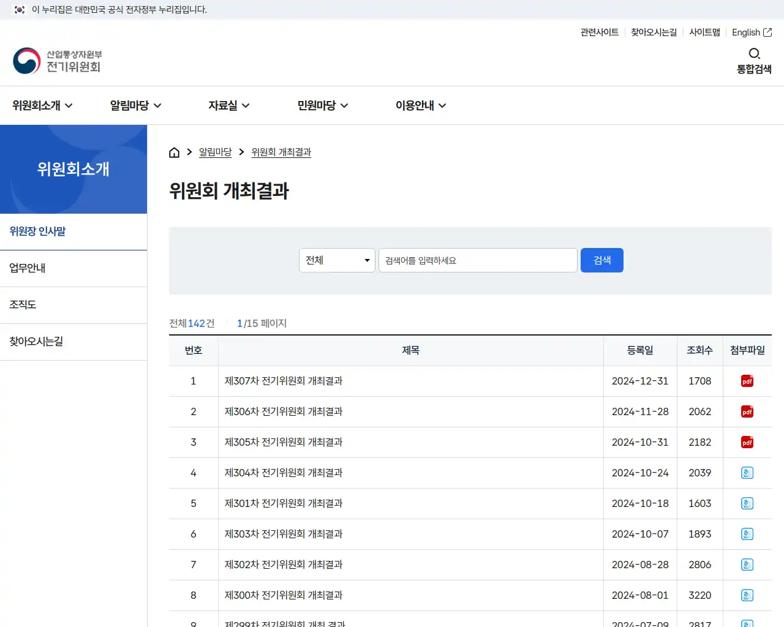The height and width of the screenshot is (627, 784).
Task: Click the blue 검색 button
Action: [602, 260]
